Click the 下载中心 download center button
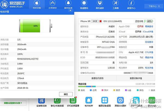Screen dimensions: 164x111 [x=154, y=6]
